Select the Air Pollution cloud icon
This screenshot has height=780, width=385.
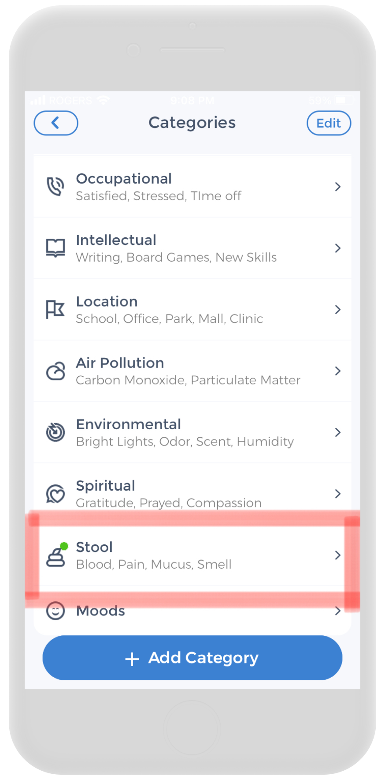tap(56, 371)
